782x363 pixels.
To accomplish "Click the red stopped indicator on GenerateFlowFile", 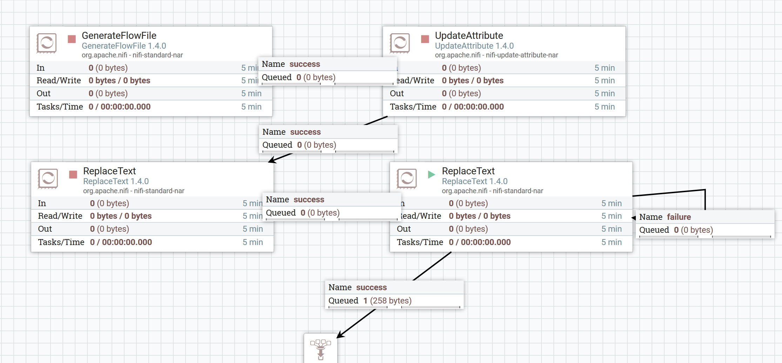I will [x=72, y=39].
